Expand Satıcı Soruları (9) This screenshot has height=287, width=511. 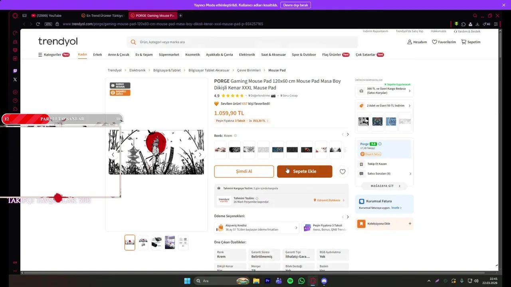point(385,174)
